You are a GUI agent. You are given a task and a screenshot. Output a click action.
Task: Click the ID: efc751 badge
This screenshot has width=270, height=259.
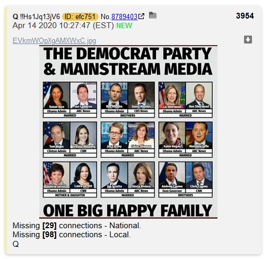tap(80, 16)
